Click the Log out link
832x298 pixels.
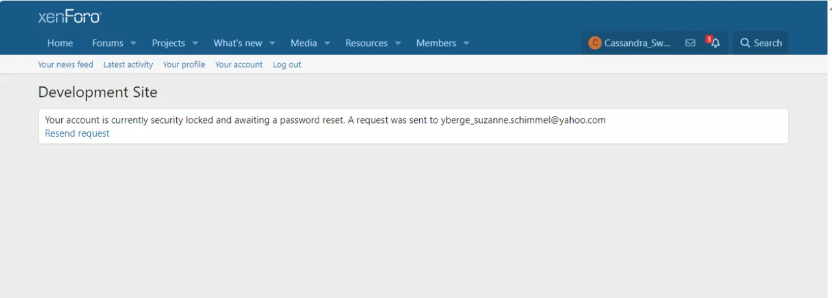pos(287,64)
